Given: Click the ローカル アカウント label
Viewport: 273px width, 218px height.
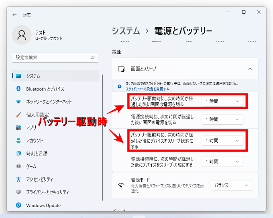Looking at the screenshot, I should click(x=49, y=38).
